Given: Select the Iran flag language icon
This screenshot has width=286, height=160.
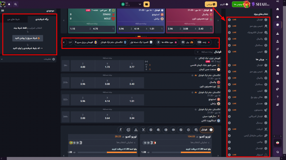Looking at the screenshot, I should [x=277, y=142].
